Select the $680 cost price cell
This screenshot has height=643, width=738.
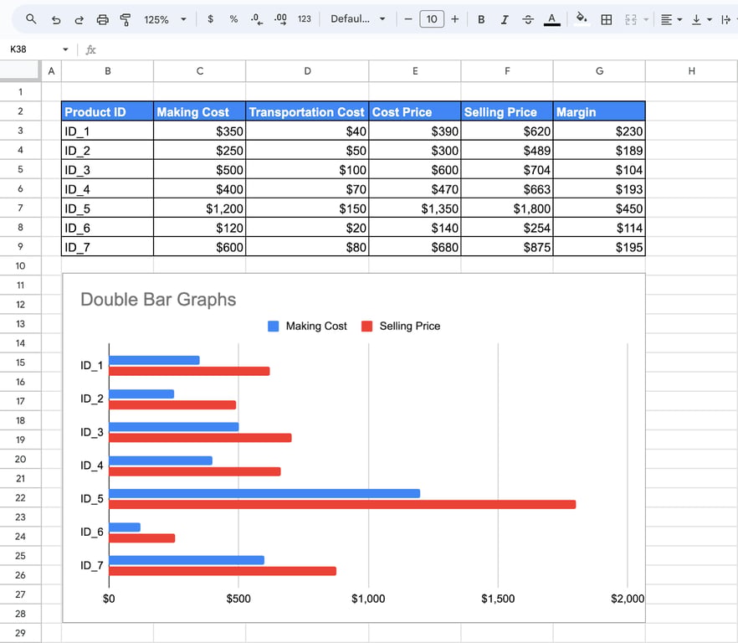pos(415,247)
